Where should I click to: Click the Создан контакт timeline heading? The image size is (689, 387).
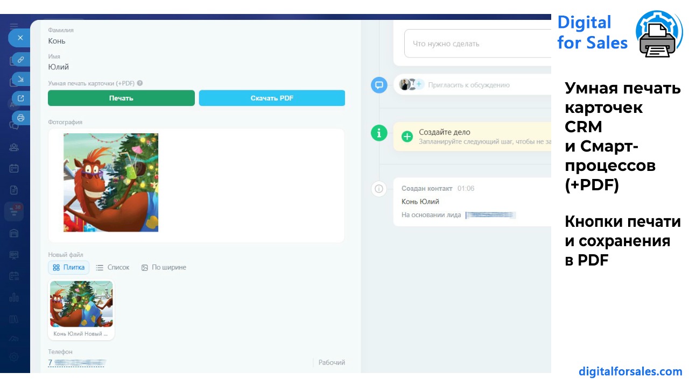(x=427, y=189)
